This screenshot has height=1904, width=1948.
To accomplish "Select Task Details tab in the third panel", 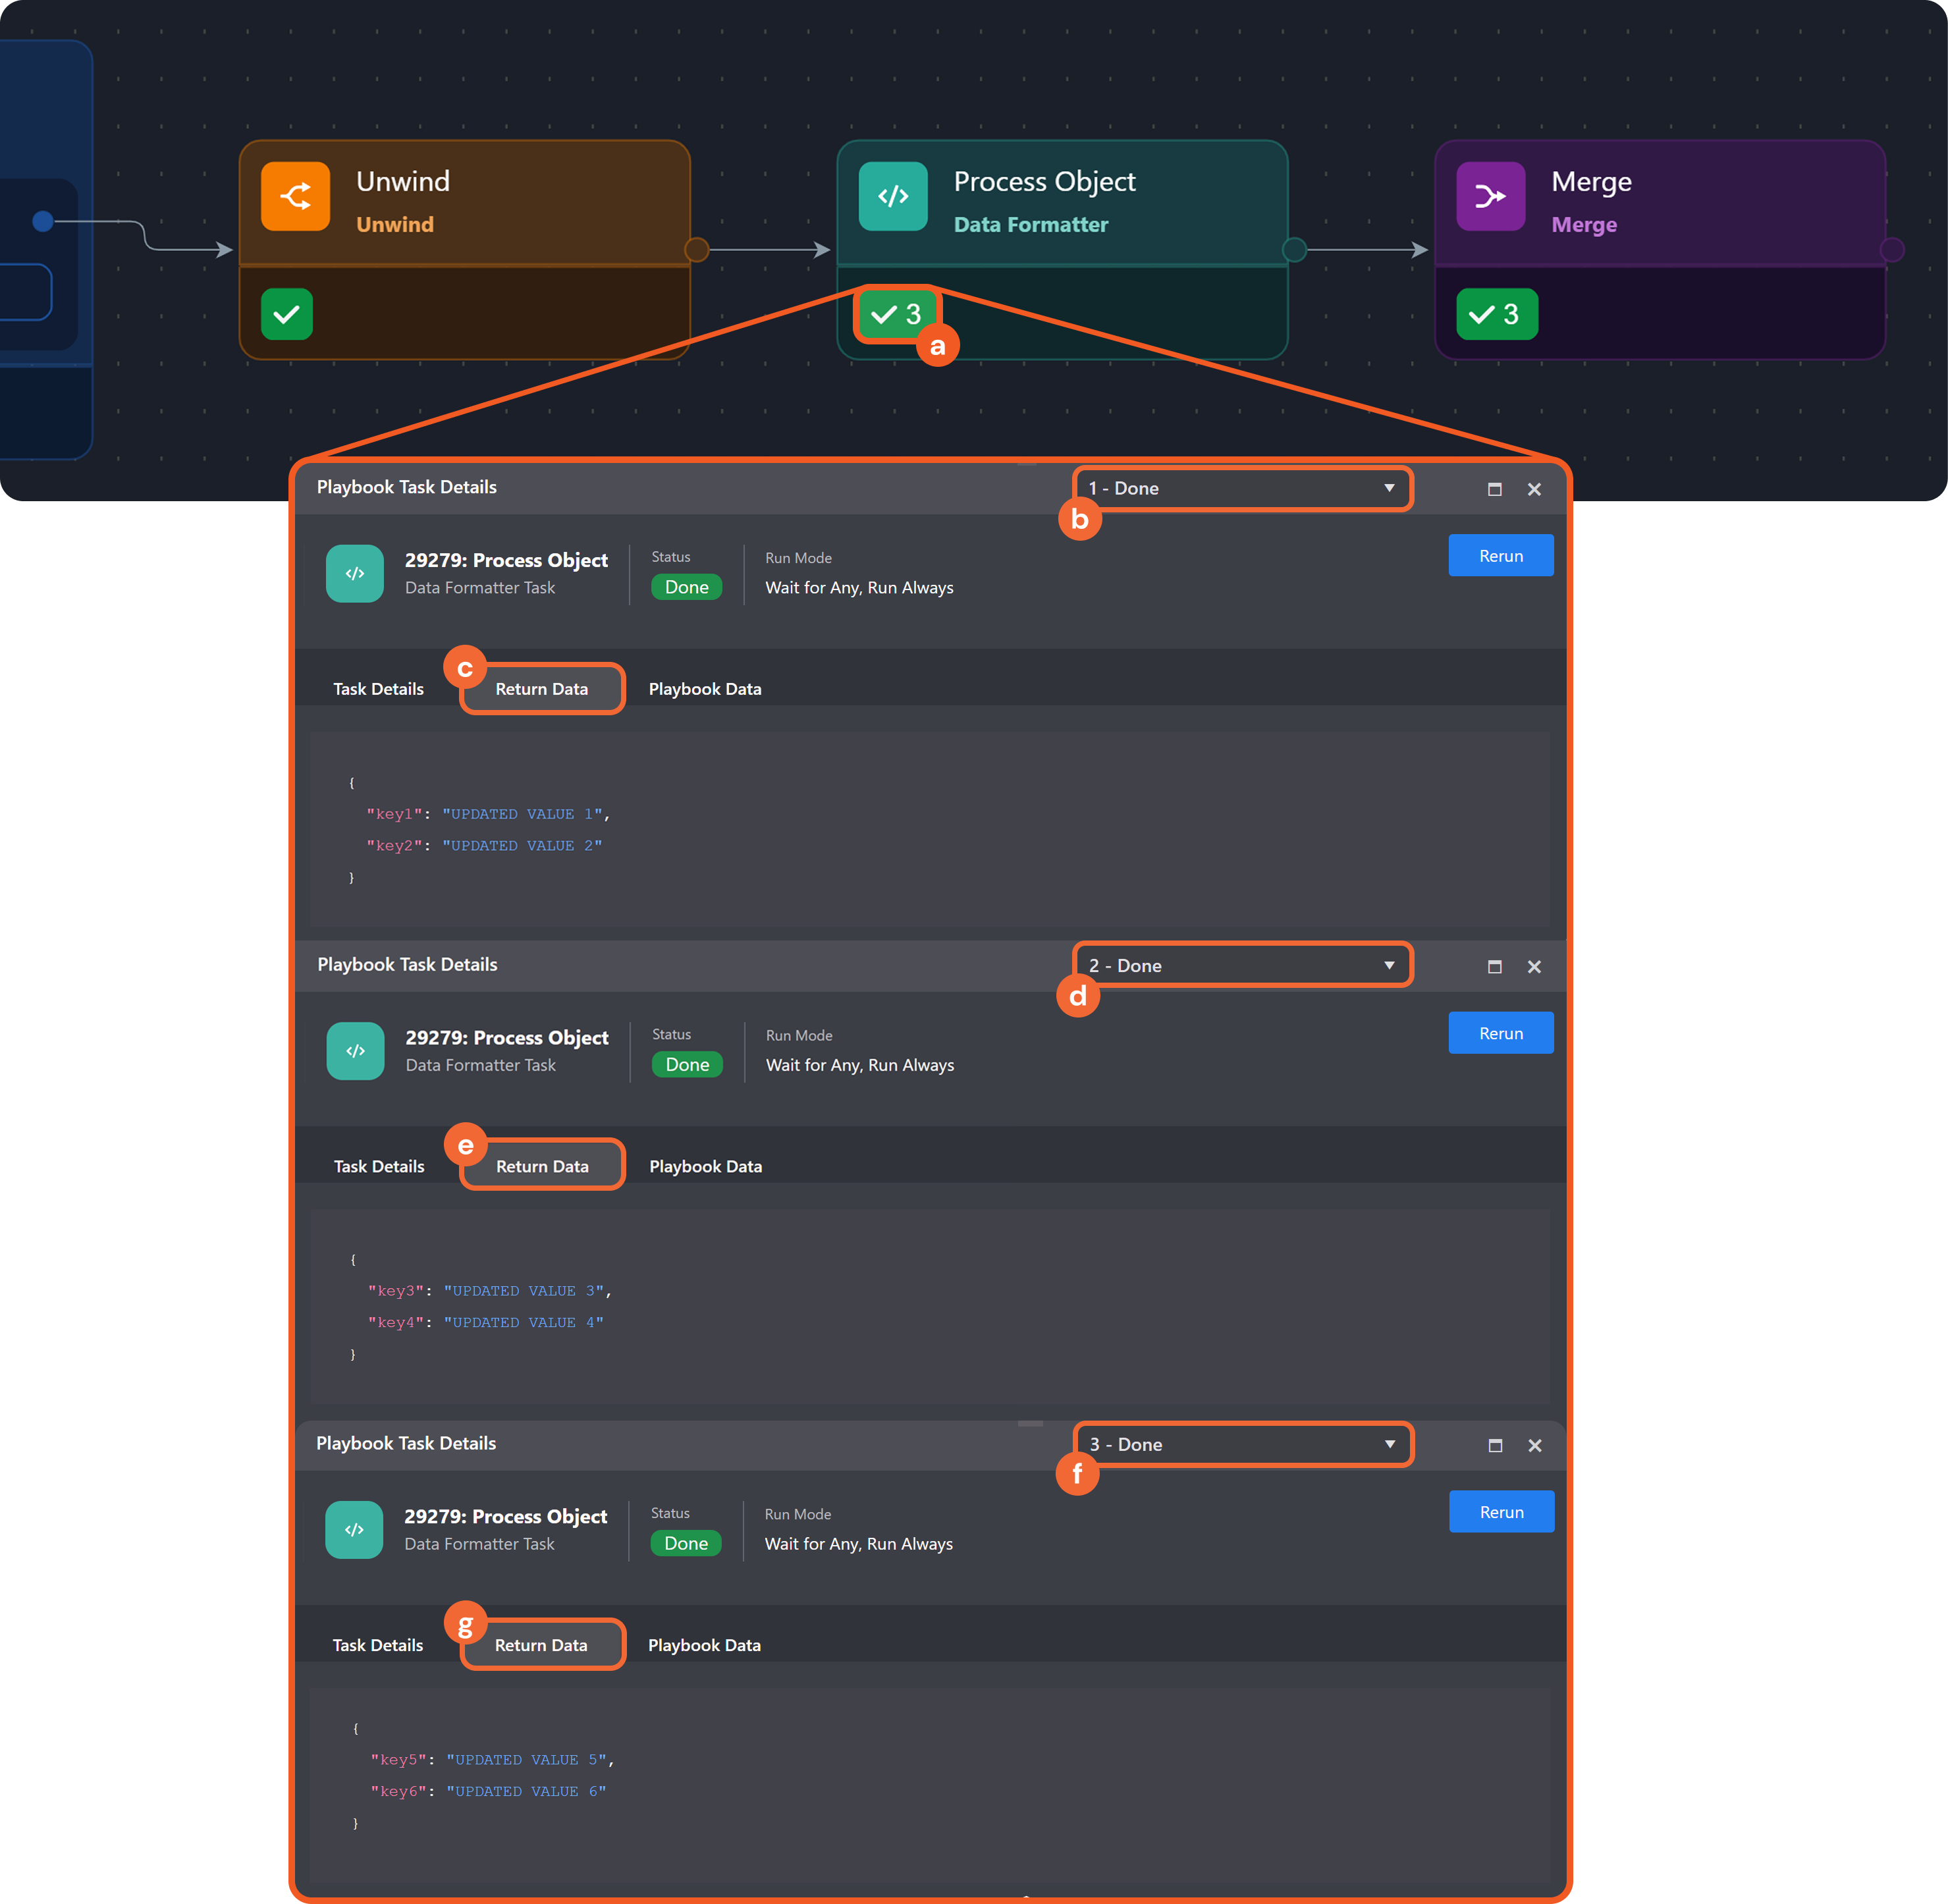I will 377,1645.
